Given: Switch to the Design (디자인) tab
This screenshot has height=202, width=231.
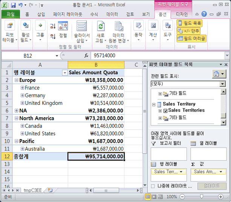Looking at the screenshot, I should click(182, 14).
